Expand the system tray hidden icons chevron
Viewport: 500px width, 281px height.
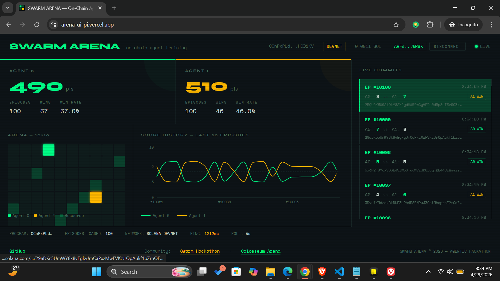[428, 272]
